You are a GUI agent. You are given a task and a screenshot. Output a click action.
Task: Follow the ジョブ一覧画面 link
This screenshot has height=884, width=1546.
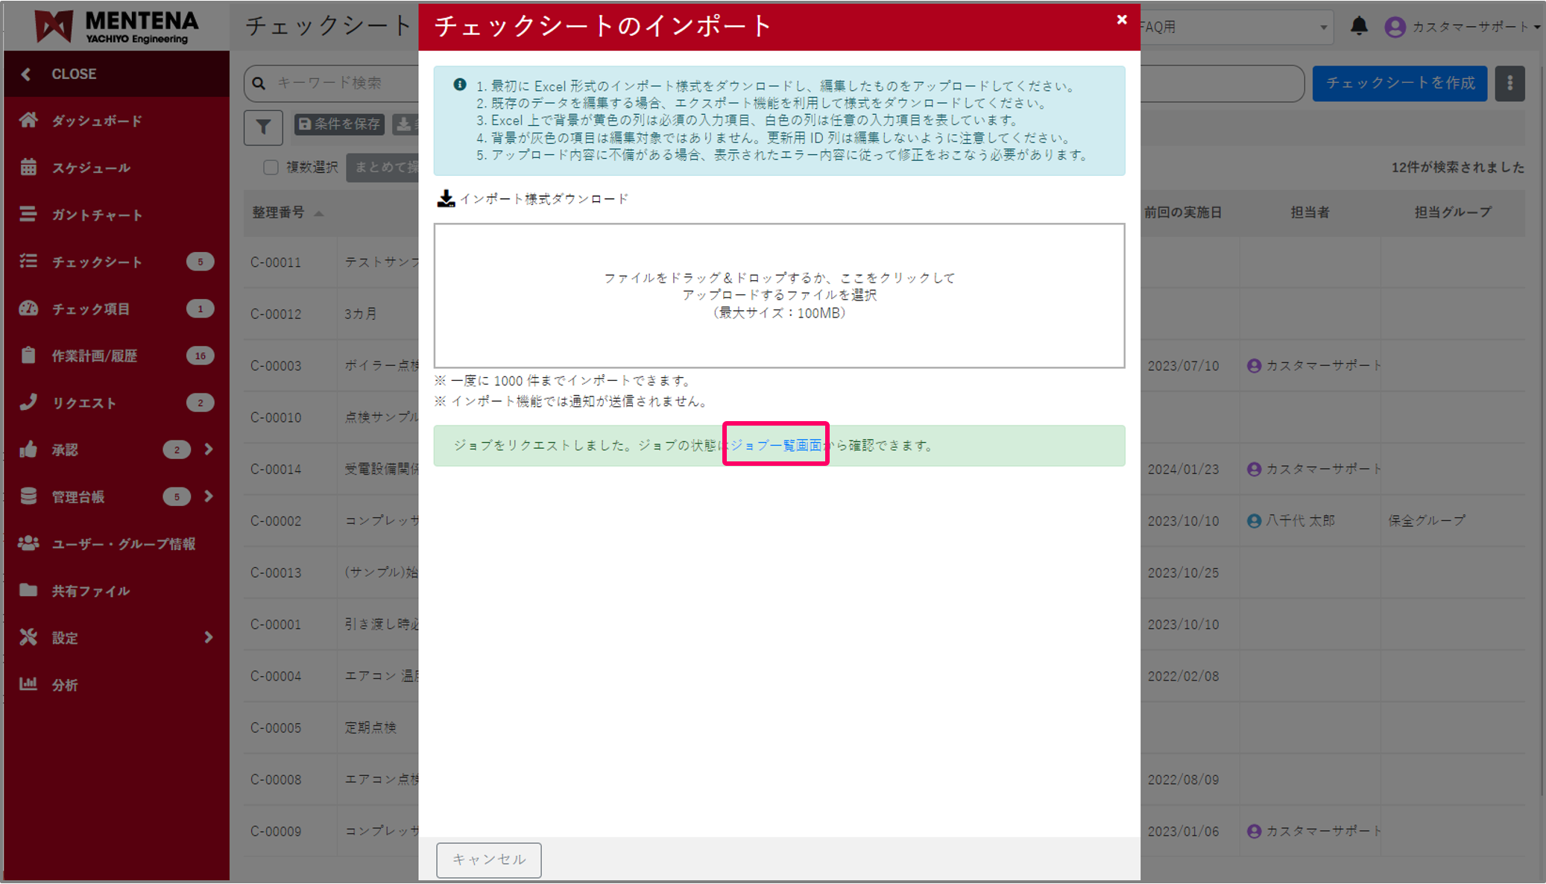point(775,446)
